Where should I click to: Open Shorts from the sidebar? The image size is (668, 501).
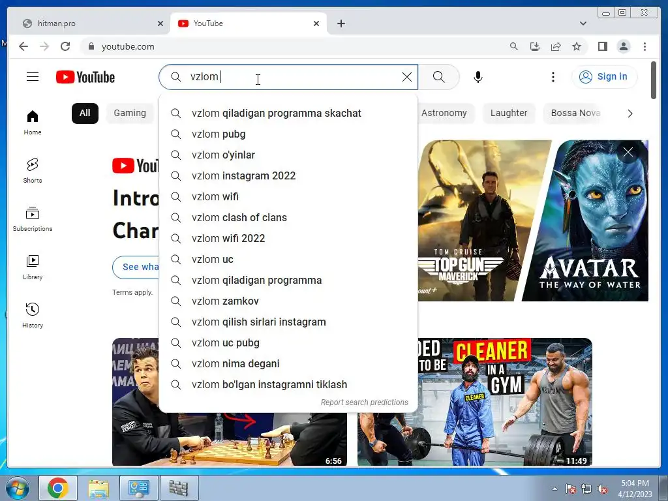[33, 171]
